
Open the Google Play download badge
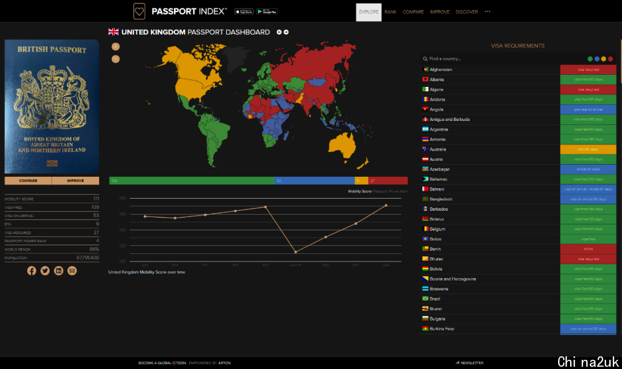267,12
